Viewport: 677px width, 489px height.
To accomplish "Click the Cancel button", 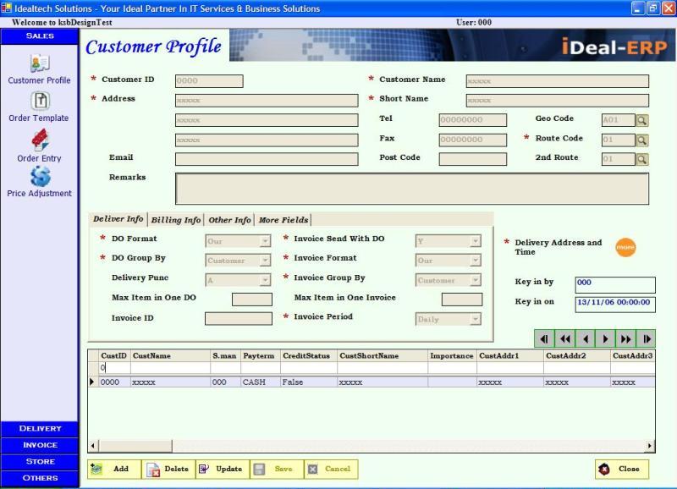I will [x=331, y=470].
